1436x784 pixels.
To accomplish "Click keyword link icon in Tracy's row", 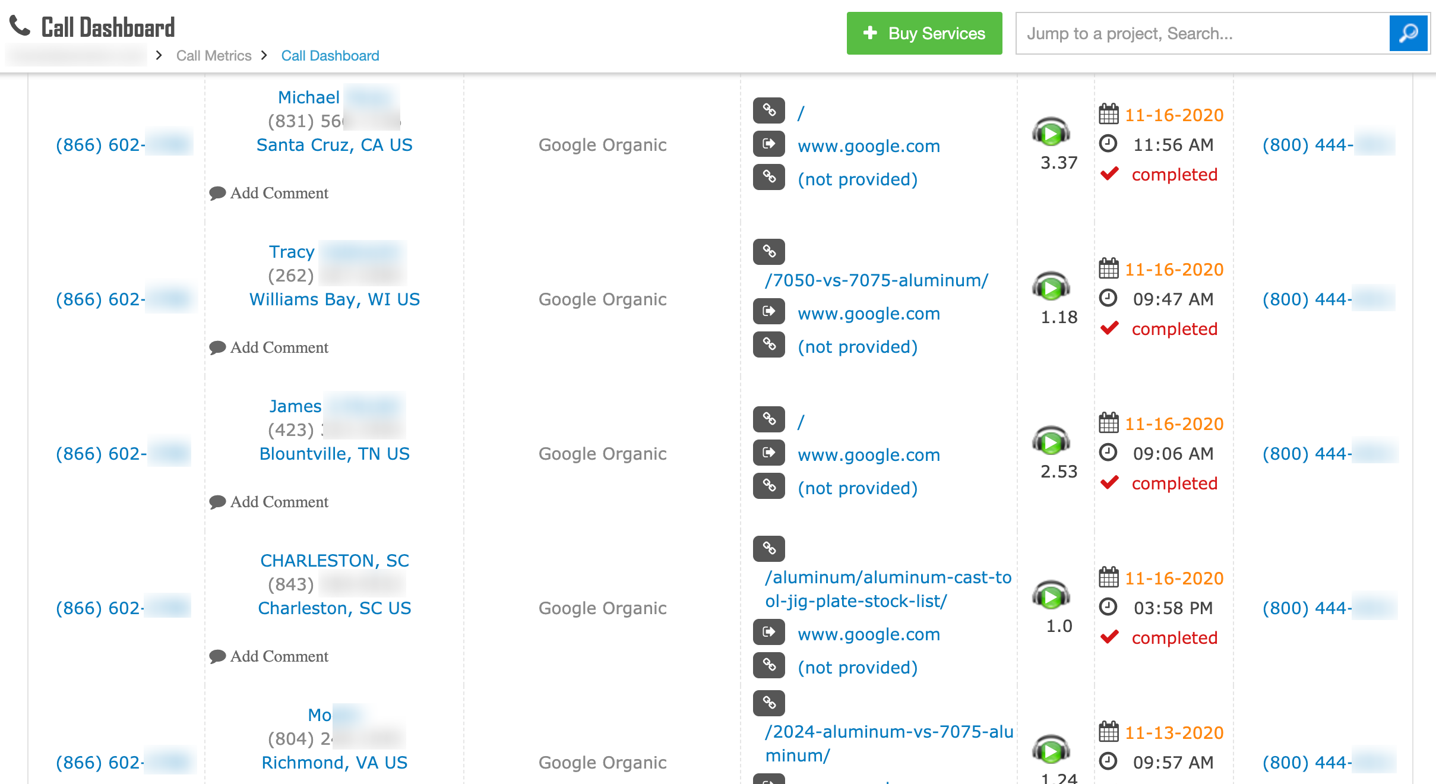I will coord(769,344).
